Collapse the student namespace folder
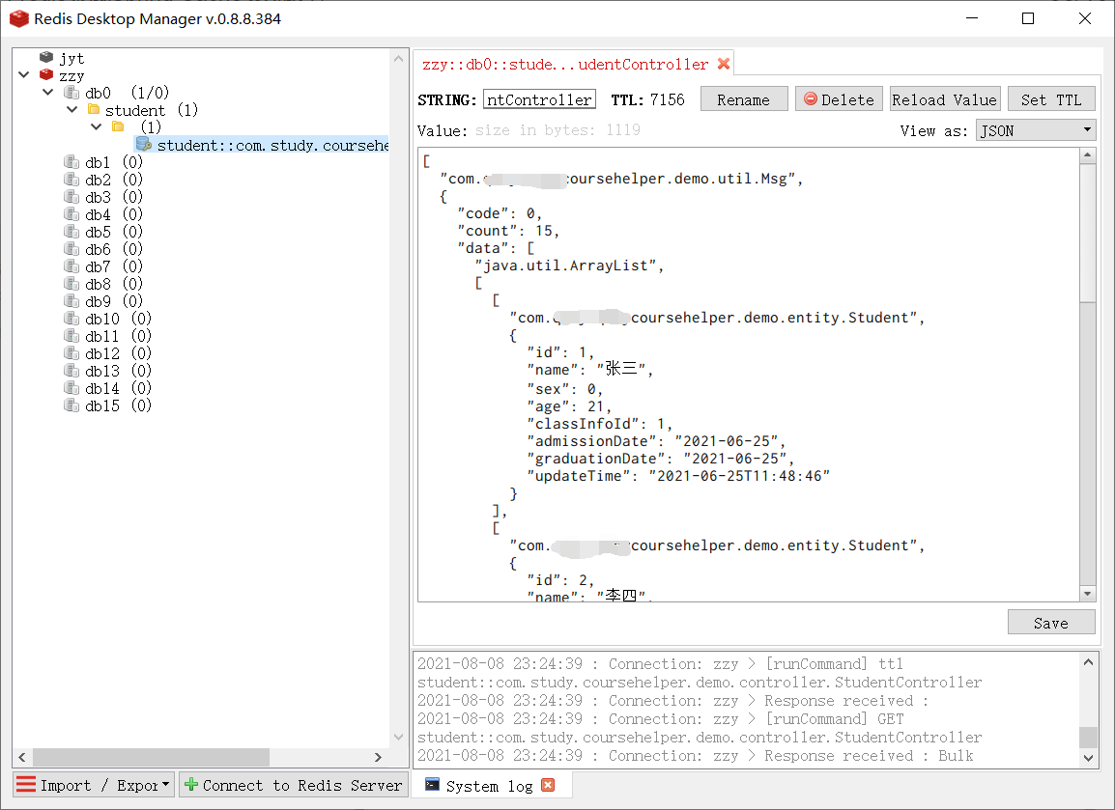 (x=71, y=109)
